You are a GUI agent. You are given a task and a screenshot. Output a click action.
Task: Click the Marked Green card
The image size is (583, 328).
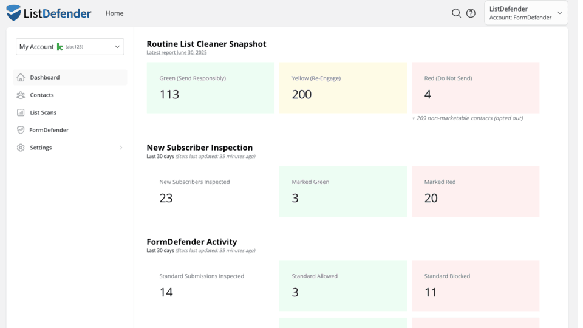coord(343,191)
